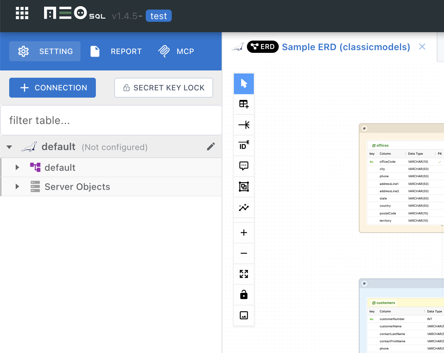Viewport: 444px width, 353px height.
Task: Click the MariaDB seal icon in sidebar
Action: coord(30,147)
